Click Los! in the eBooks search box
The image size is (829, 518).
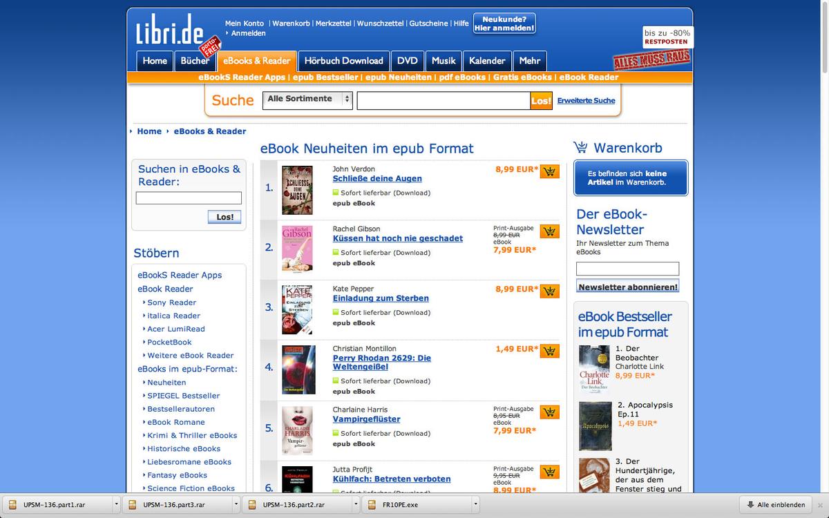225,217
